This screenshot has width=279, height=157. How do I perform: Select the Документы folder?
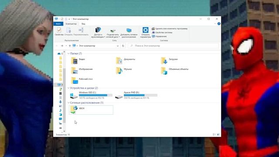pyautogui.click(x=126, y=61)
